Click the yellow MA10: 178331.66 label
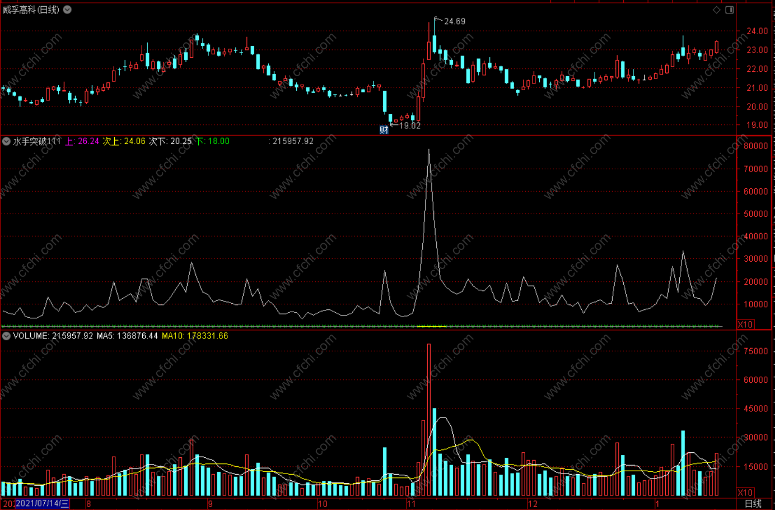 (195, 336)
